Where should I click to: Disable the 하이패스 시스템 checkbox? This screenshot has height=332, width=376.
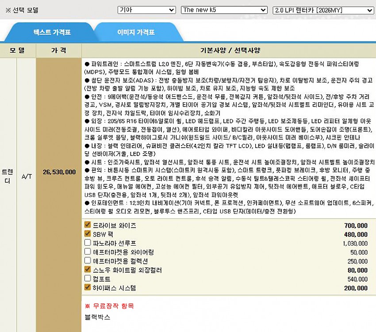[88, 288]
